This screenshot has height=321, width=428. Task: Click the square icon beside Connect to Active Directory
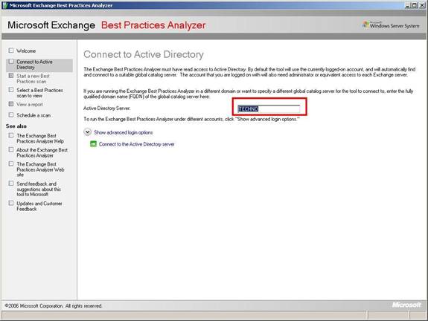[11, 62]
